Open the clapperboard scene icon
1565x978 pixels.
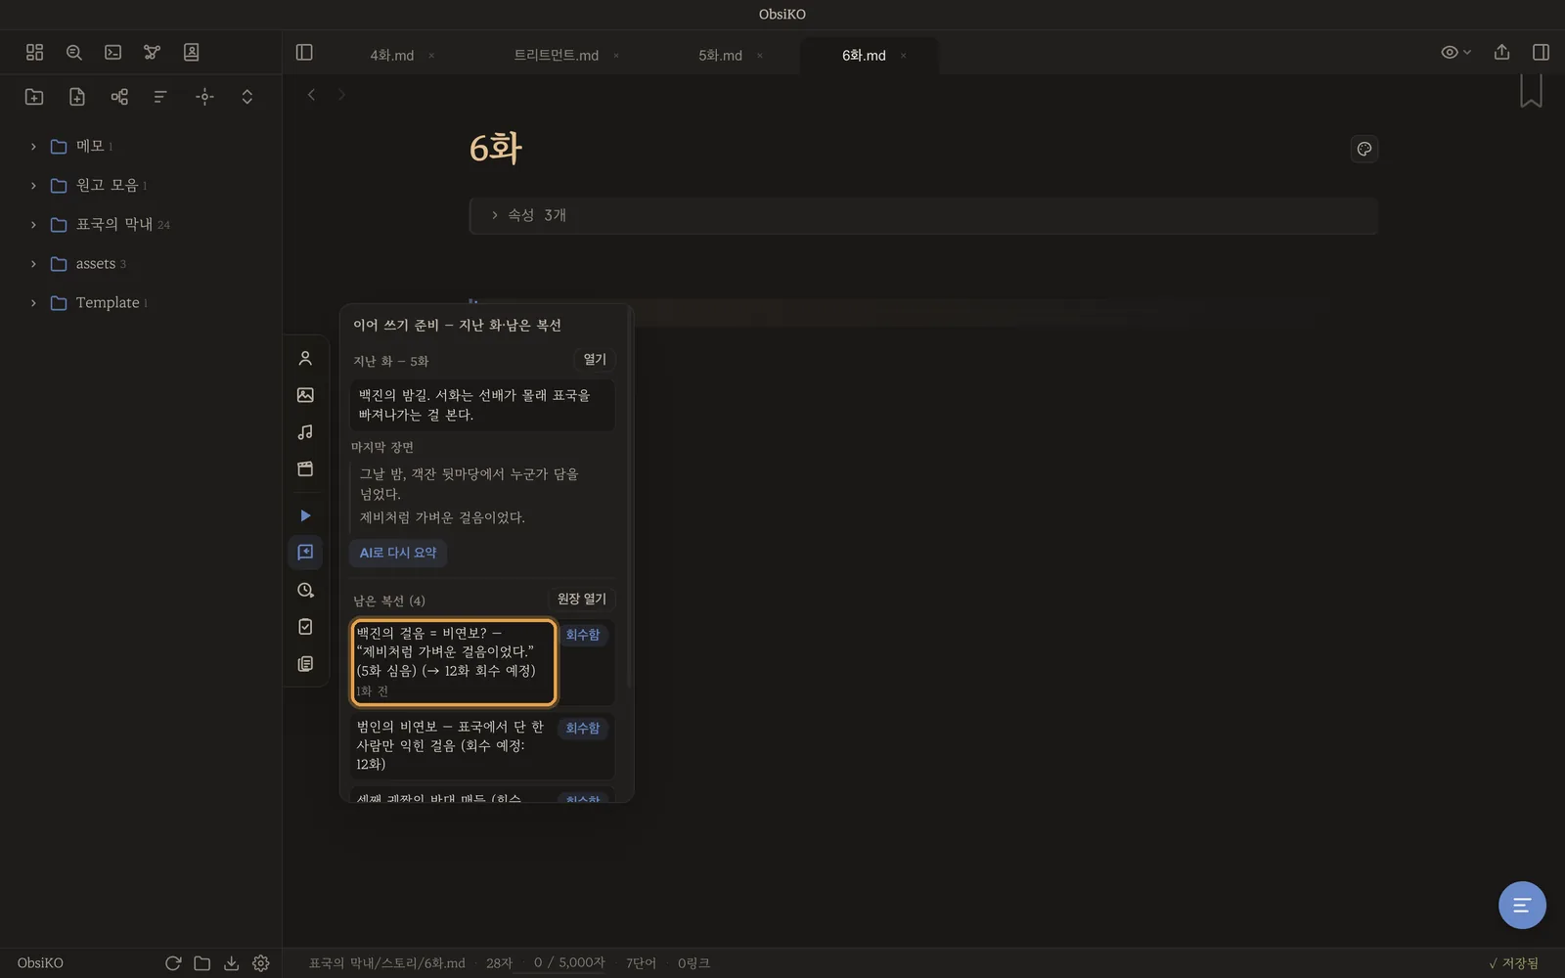305,469
